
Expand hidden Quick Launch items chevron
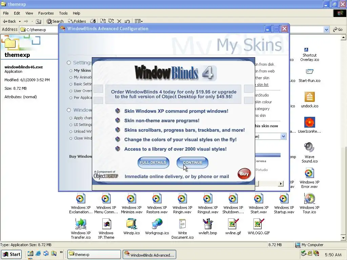[61, 252]
